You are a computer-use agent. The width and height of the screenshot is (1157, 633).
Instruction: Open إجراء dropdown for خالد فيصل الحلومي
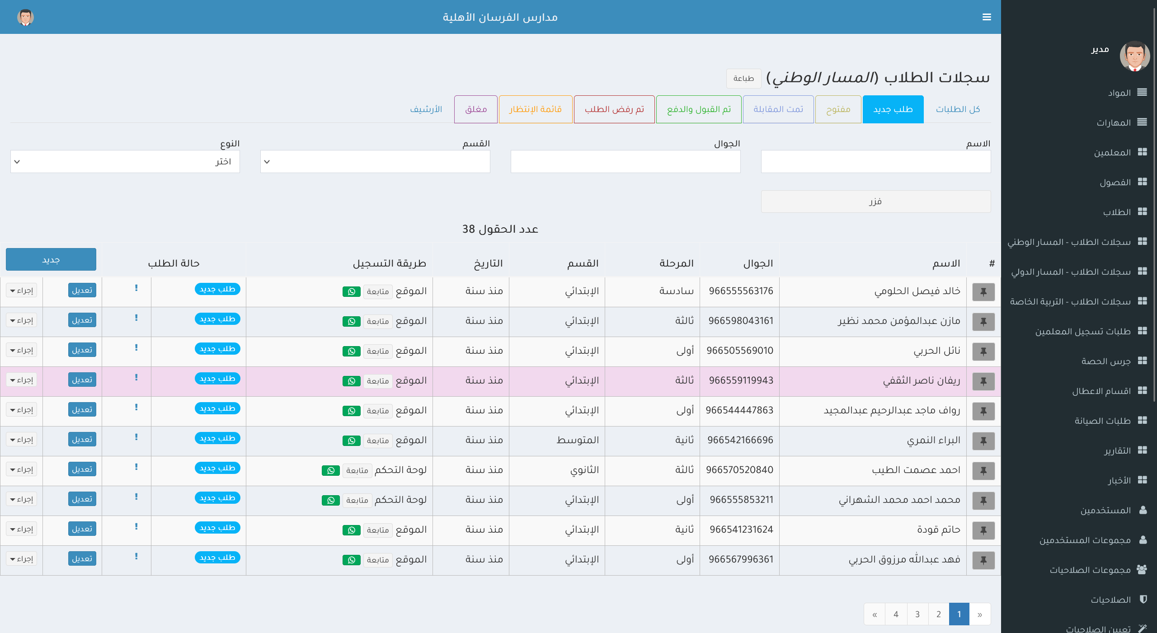point(22,290)
